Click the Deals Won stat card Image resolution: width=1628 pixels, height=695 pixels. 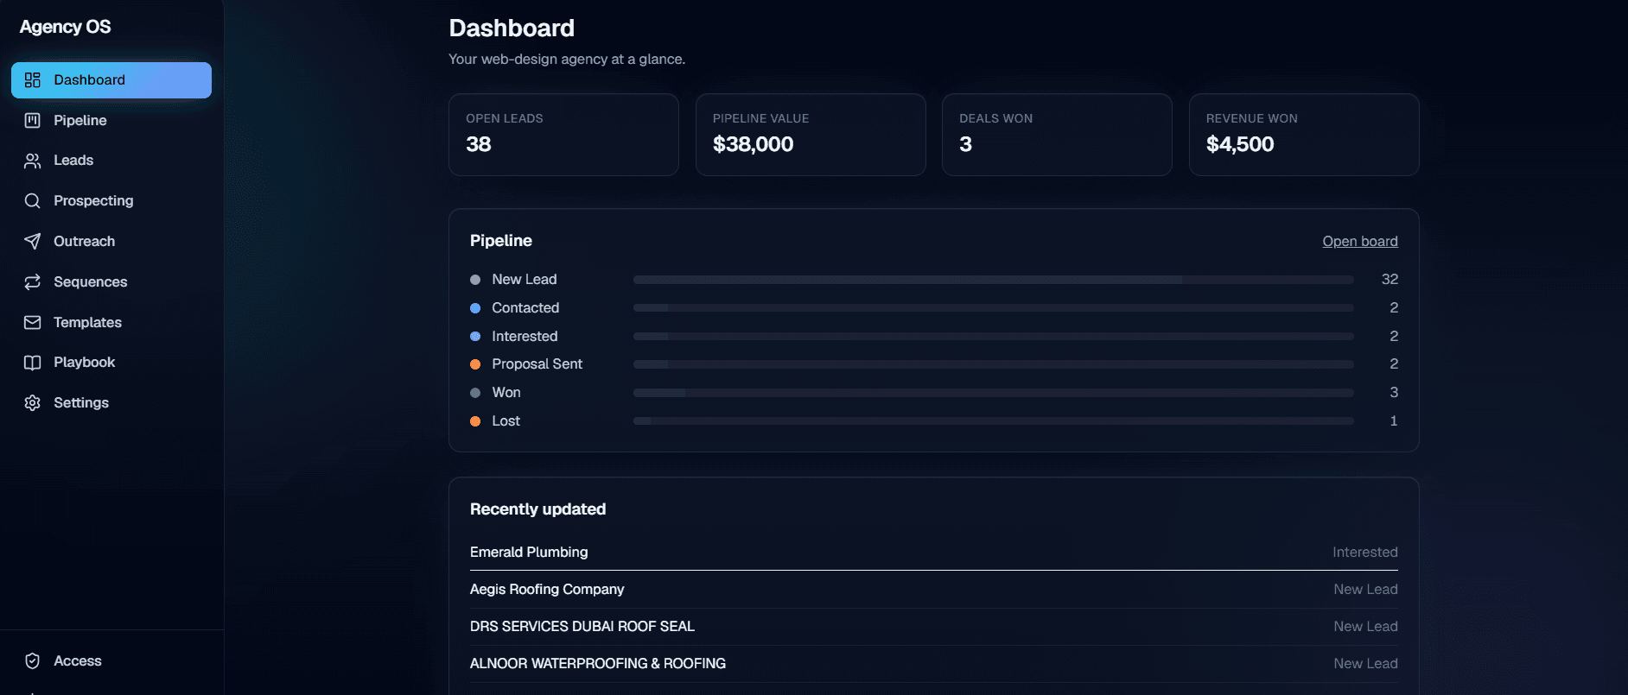coord(1057,135)
